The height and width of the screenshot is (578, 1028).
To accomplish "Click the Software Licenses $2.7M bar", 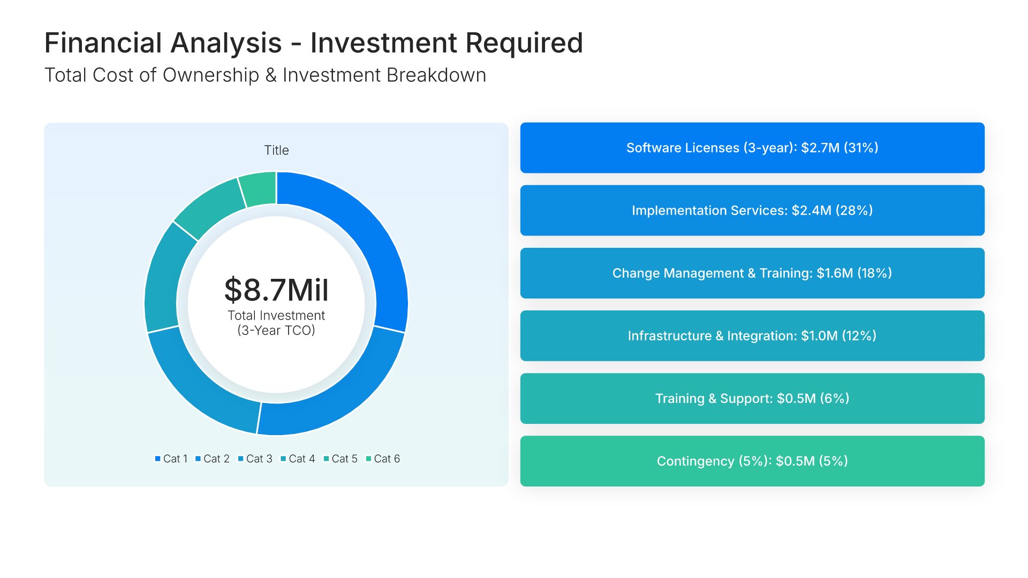I will click(752, 148).
